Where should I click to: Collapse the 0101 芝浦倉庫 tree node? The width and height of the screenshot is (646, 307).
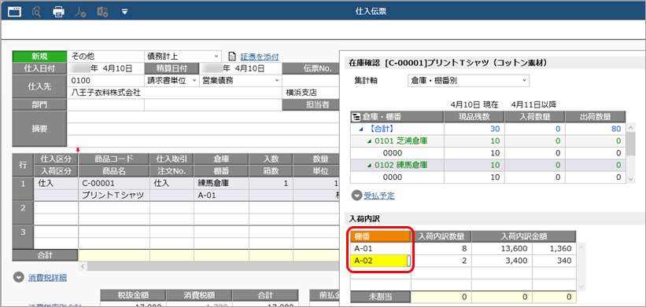click(370, 141)
